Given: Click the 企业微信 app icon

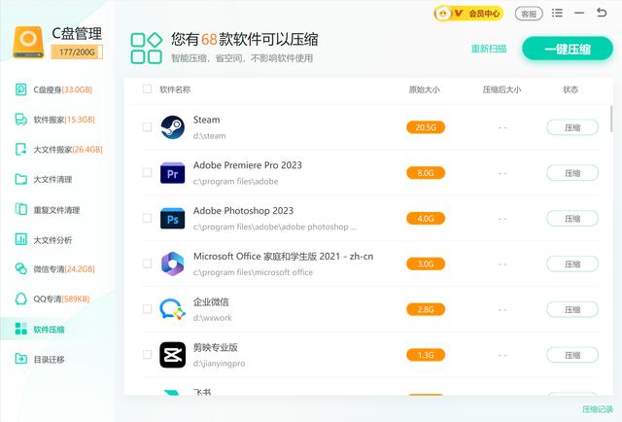Looking at the screenshot, I should [x=173, y=309].
